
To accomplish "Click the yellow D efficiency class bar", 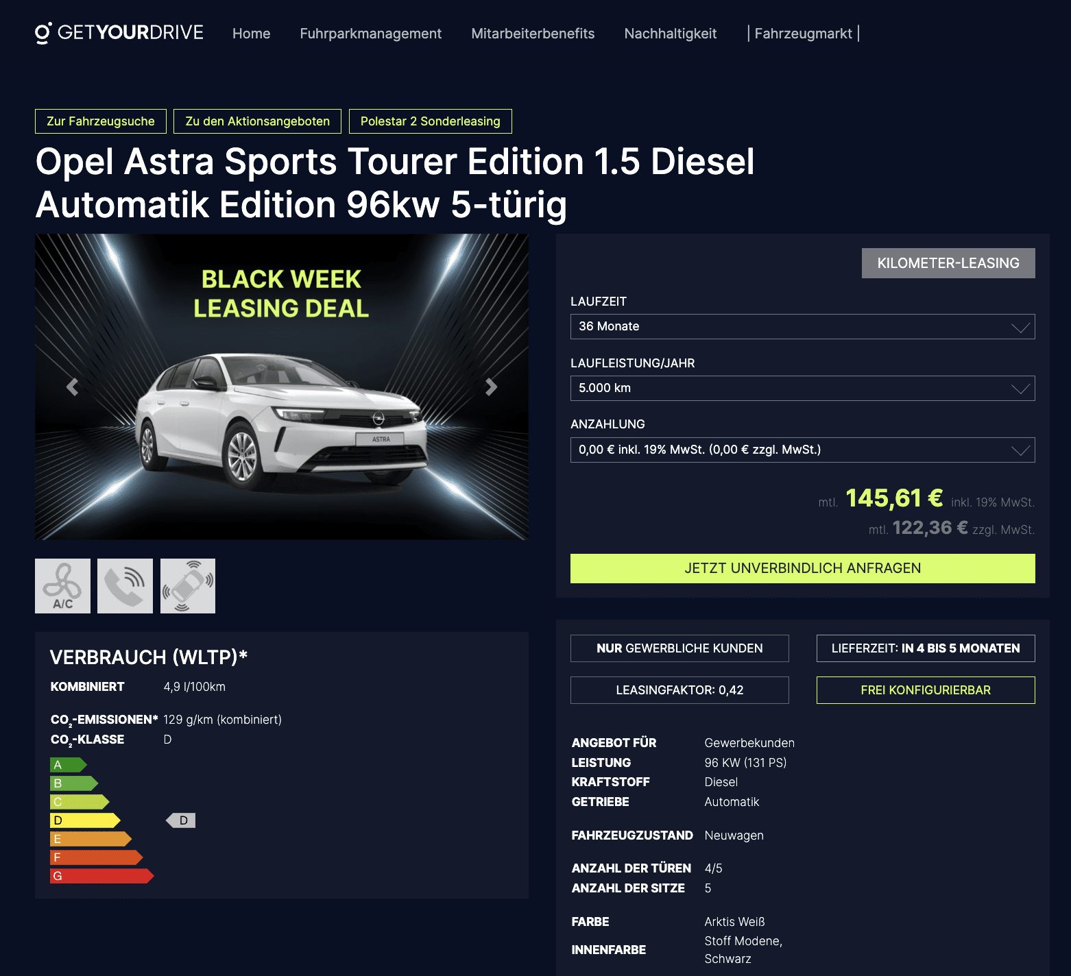I will tap(85, 820).
